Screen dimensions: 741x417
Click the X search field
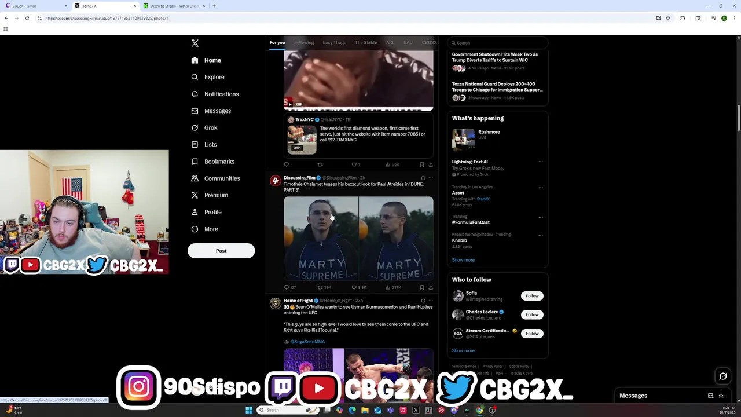498,43
